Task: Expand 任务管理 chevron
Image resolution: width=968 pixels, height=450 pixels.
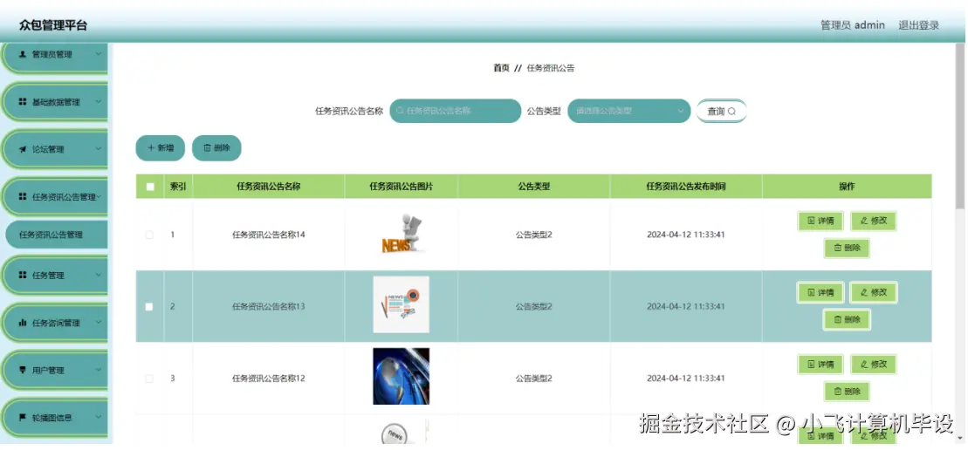Action: (x=99, y=275)
